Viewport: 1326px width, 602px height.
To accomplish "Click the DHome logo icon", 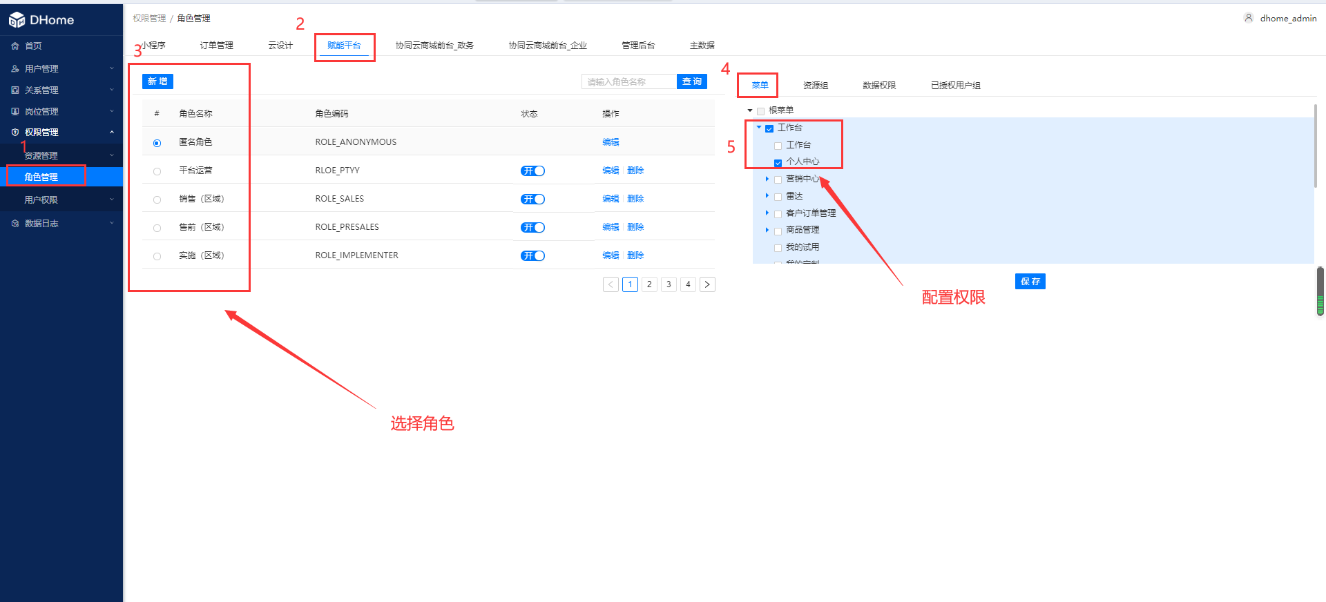I will (17, 20).
